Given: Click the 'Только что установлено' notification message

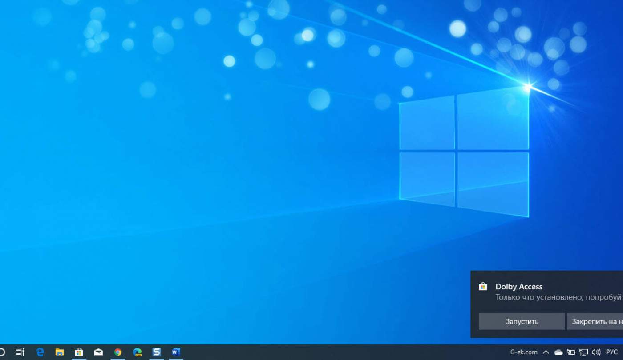Looking at the screenshot, I should [559, 297].
